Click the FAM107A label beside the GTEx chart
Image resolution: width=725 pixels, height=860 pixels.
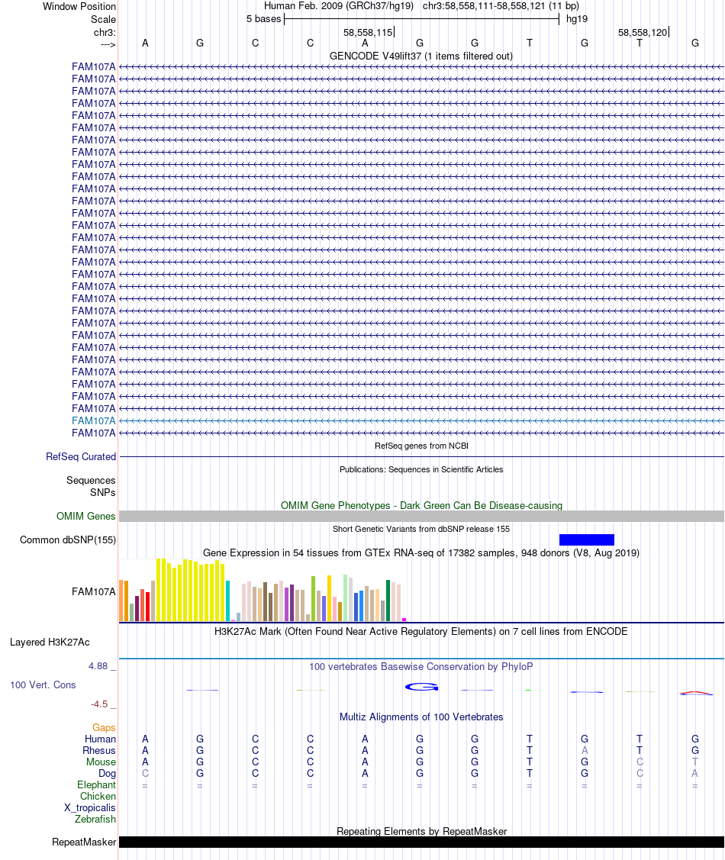tap(94, 591)
